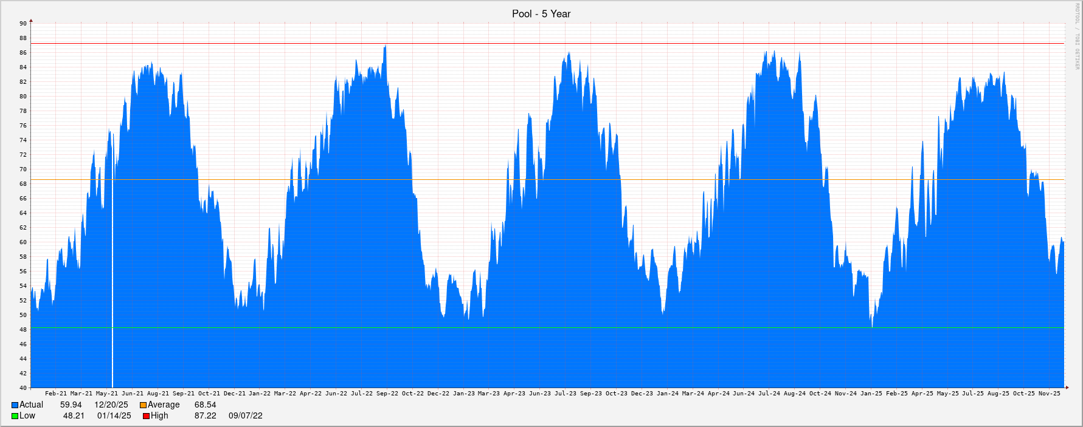Click the 40 y-axis label
This screenshot has height=427, width=1083.
pos(23,388)
